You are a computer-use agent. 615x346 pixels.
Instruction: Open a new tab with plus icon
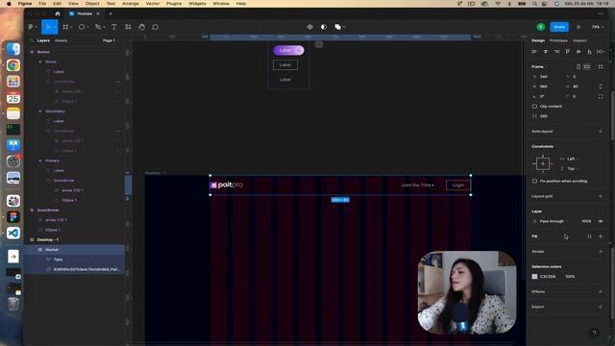tap(111, 13)
